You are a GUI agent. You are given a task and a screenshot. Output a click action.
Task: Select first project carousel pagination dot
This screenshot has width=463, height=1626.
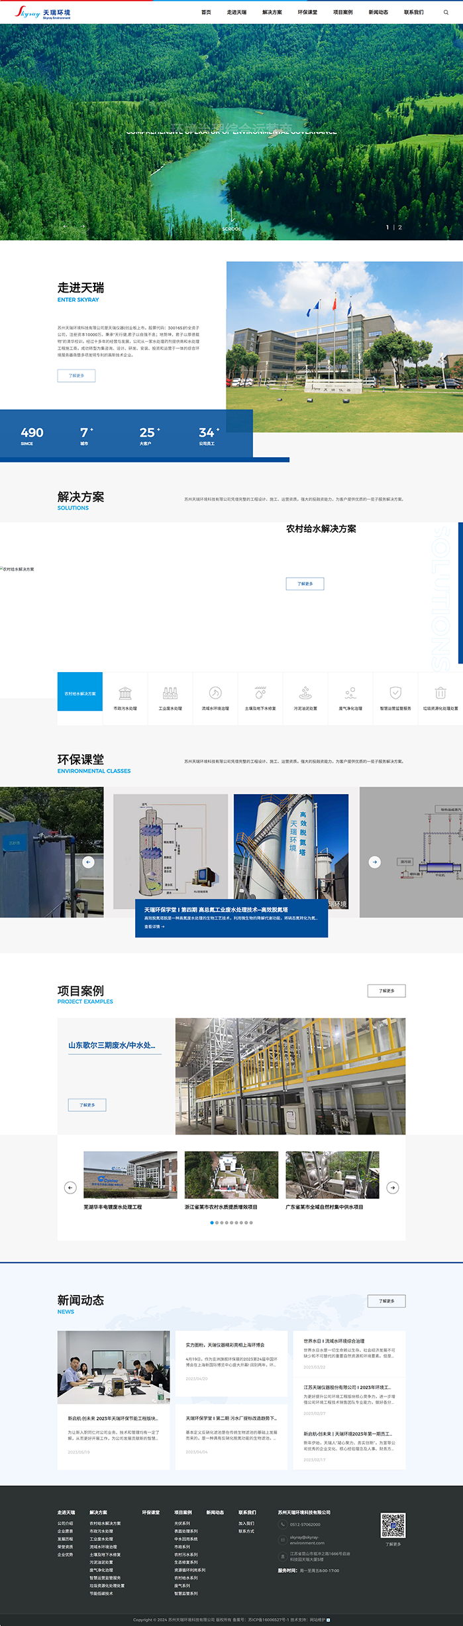click(x=212, y=1223)
